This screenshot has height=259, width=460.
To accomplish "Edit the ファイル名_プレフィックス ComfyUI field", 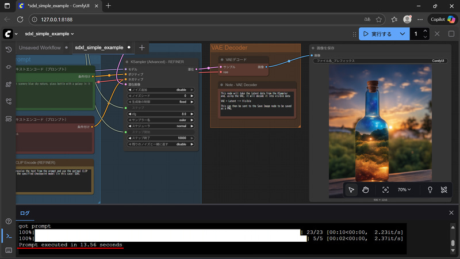I will pyautogui.click(x=380, y=61).
